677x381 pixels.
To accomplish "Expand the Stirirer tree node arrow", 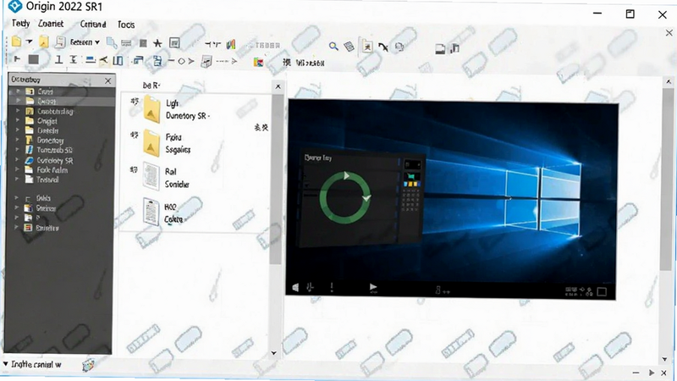I will [x=16, y=207].
